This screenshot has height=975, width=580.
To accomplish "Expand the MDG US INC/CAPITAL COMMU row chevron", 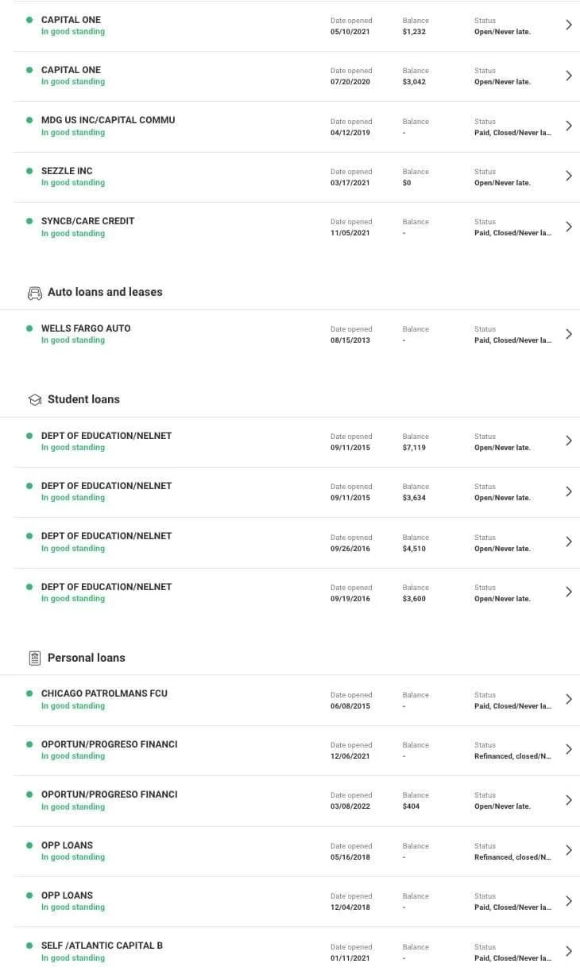I will click(x=568, y=126).
